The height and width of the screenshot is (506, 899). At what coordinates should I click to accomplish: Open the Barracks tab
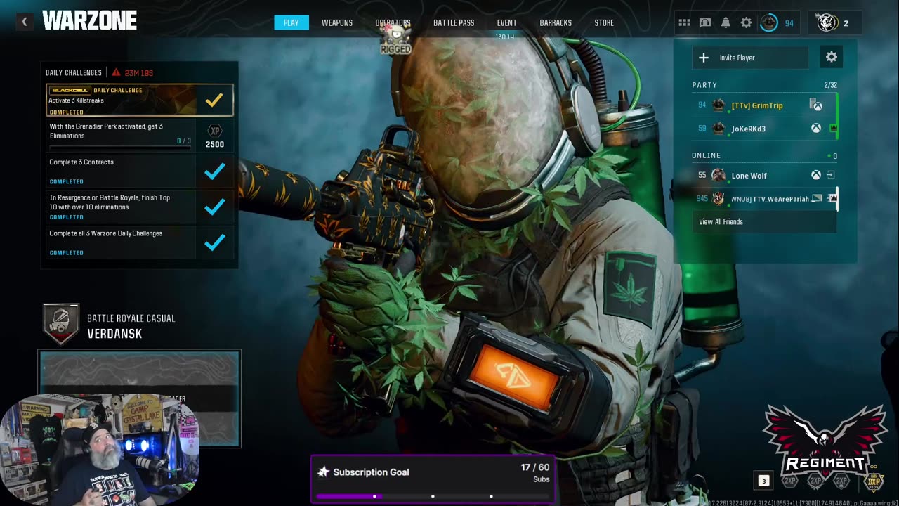556,22
